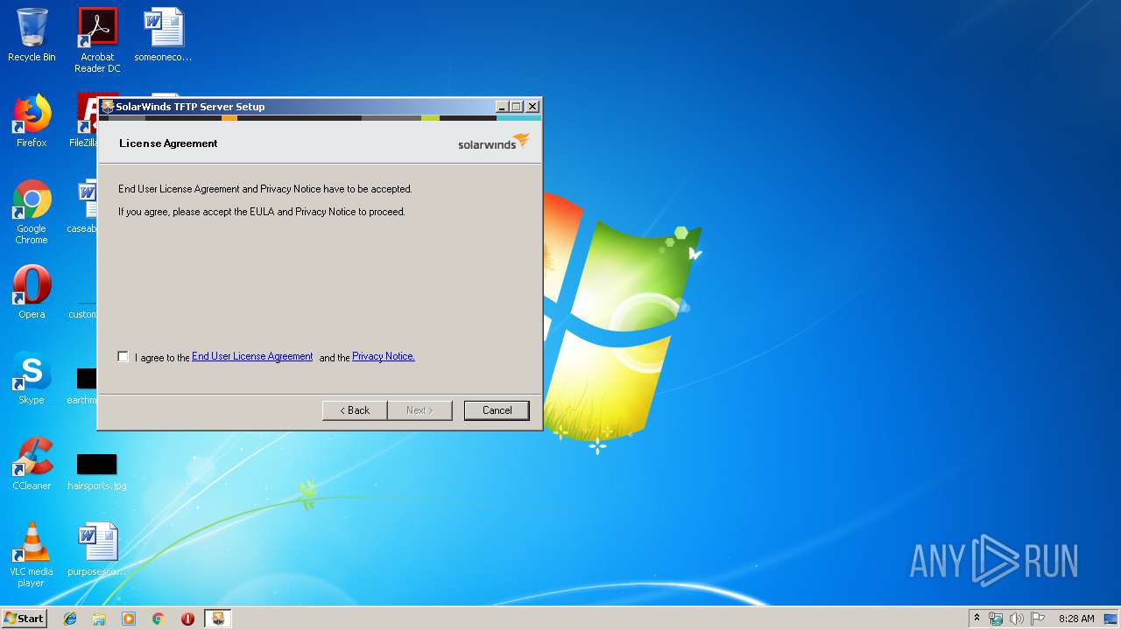Launch Acrobat Reader DC shortcut
The image size is (1121, 630).
click(97, 40)
